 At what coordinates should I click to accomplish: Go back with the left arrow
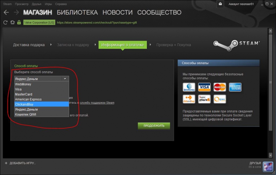[6, 13]
